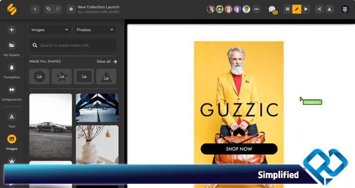Viewport: 355px width, 188px height.
Task: Download the design via download icon
Action: coord(329,9)
